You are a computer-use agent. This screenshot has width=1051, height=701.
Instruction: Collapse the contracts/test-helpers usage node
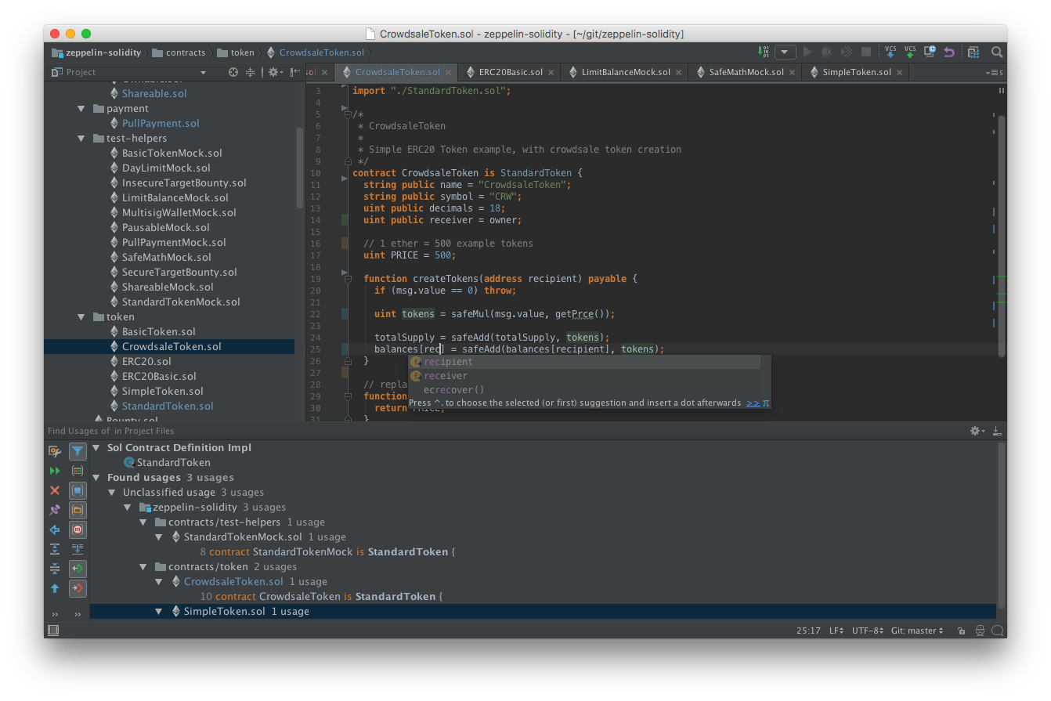coord(143,522)
